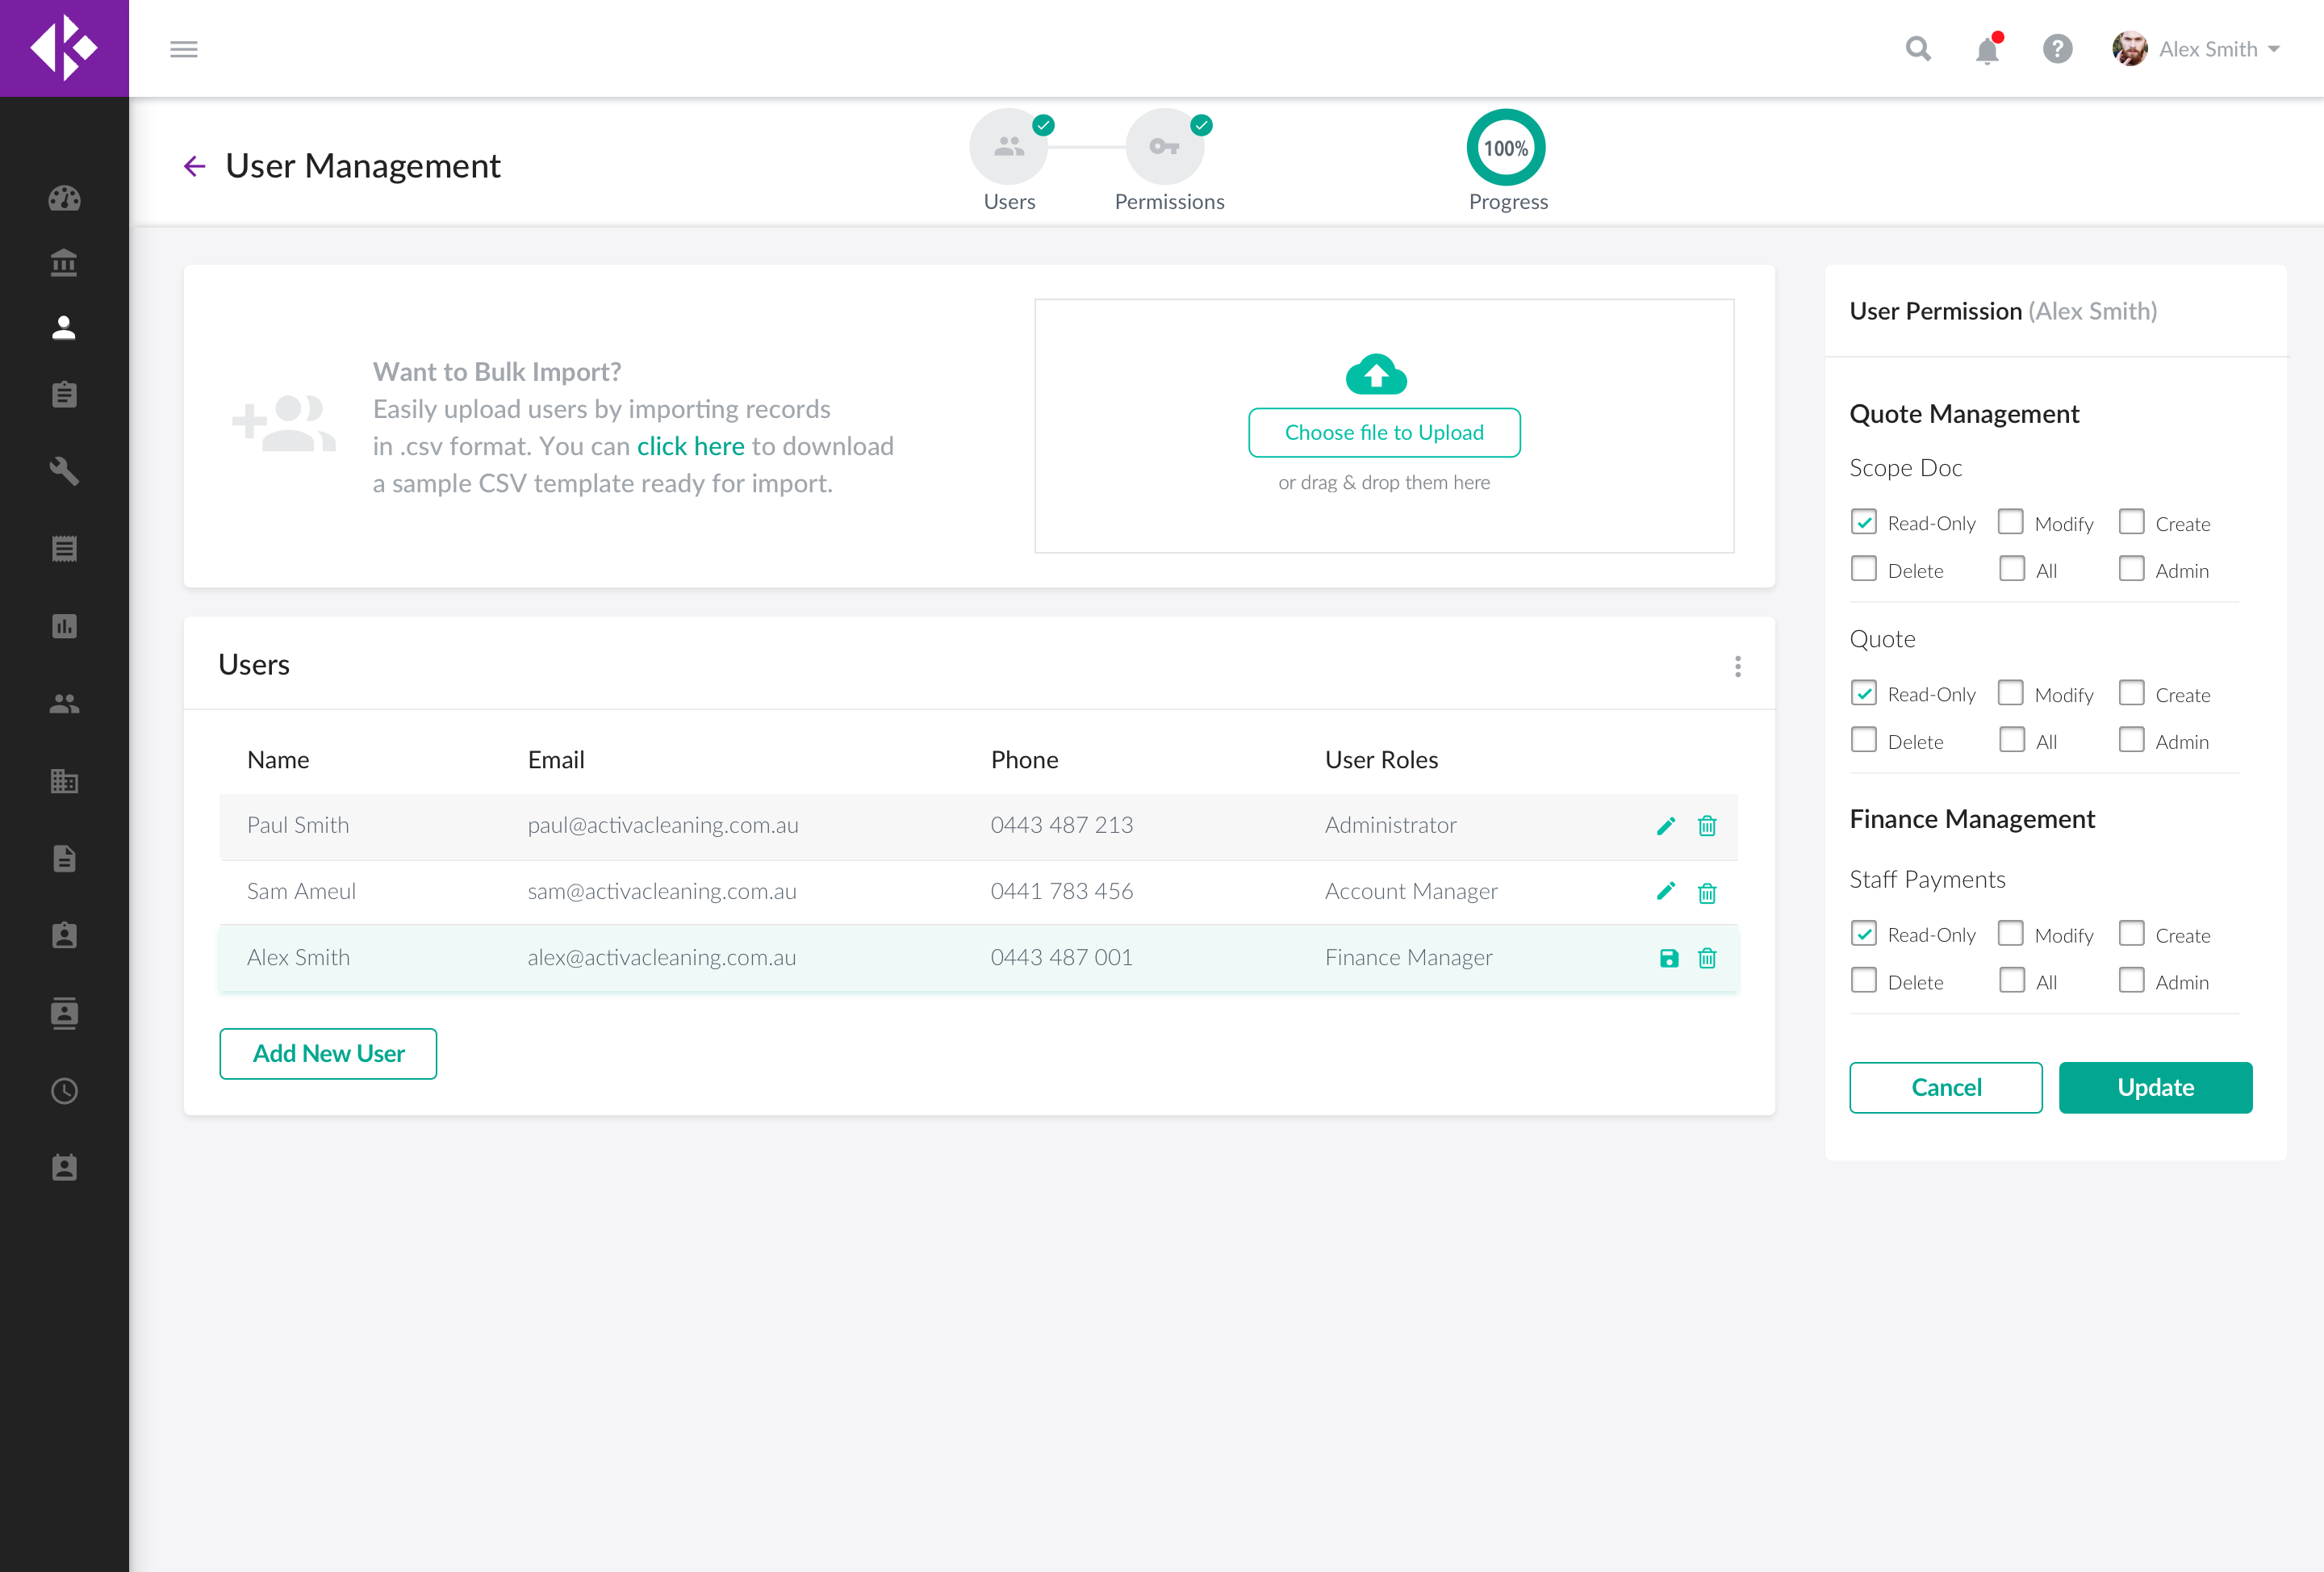The width and height of the screenshot is (2324, 1572).
Task: Open Users panel three-dot menu
Action: coord(1737,666)
